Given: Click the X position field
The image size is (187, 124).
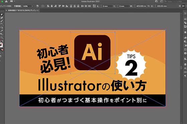Looking at the screenshot, I should pos(107,6).
